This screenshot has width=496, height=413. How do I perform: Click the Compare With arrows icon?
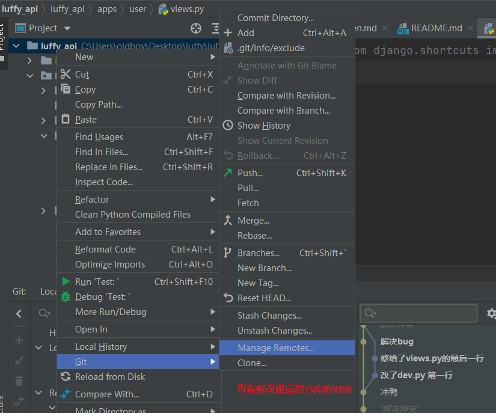[66, 394]
